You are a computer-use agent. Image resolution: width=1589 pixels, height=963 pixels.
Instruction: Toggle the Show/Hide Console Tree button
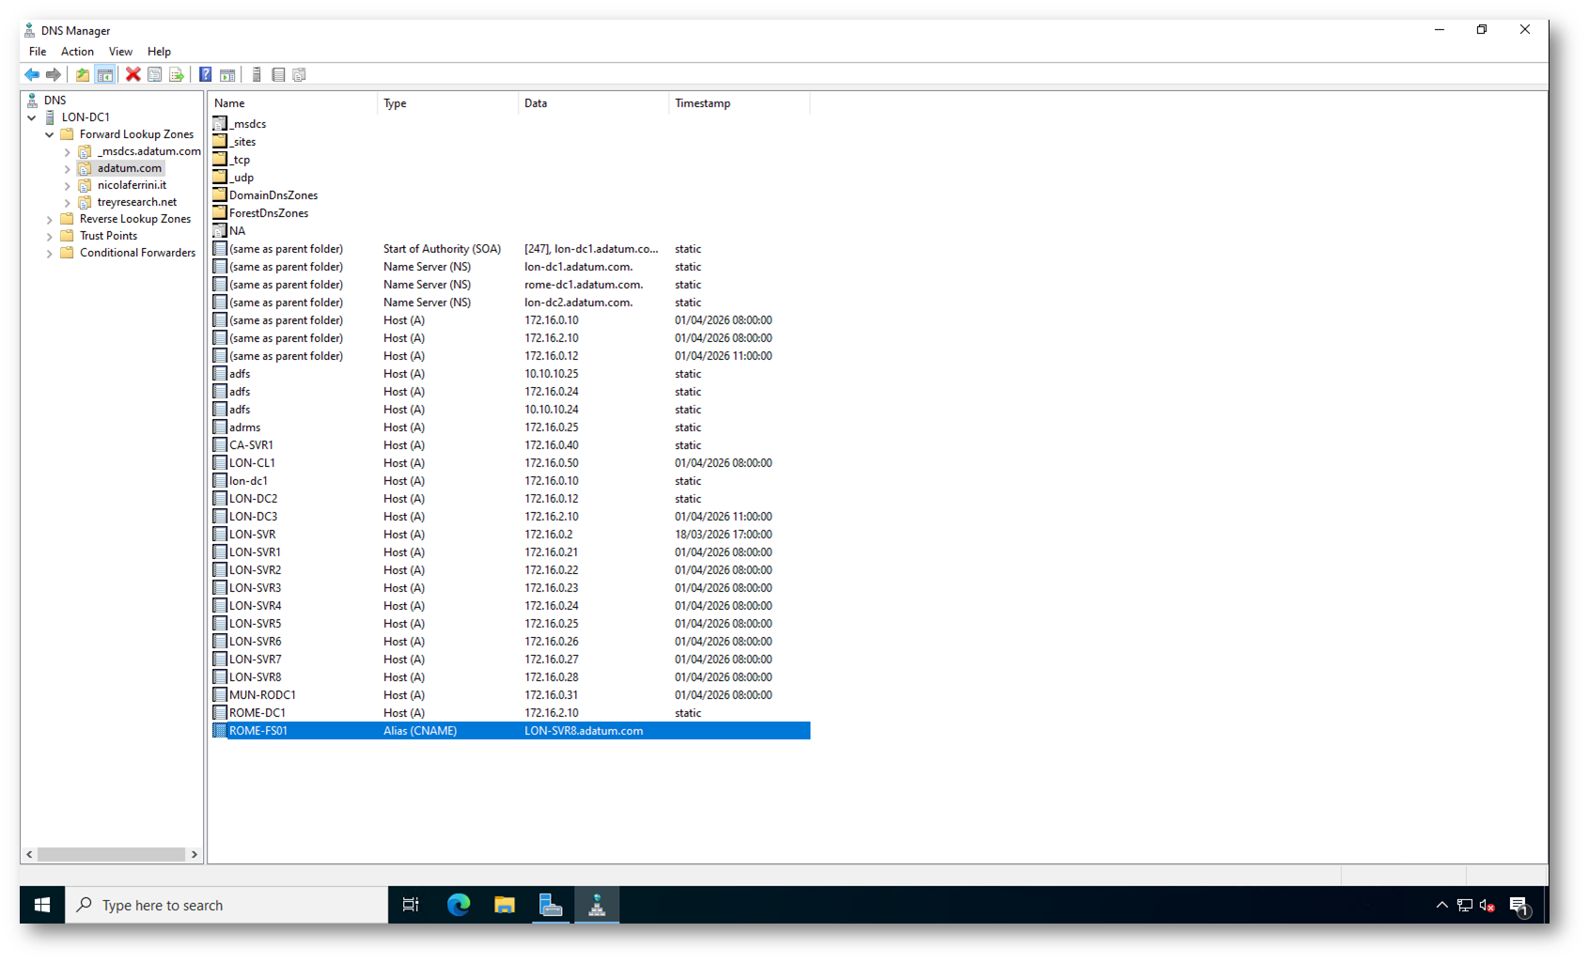(x=105, y=75)
